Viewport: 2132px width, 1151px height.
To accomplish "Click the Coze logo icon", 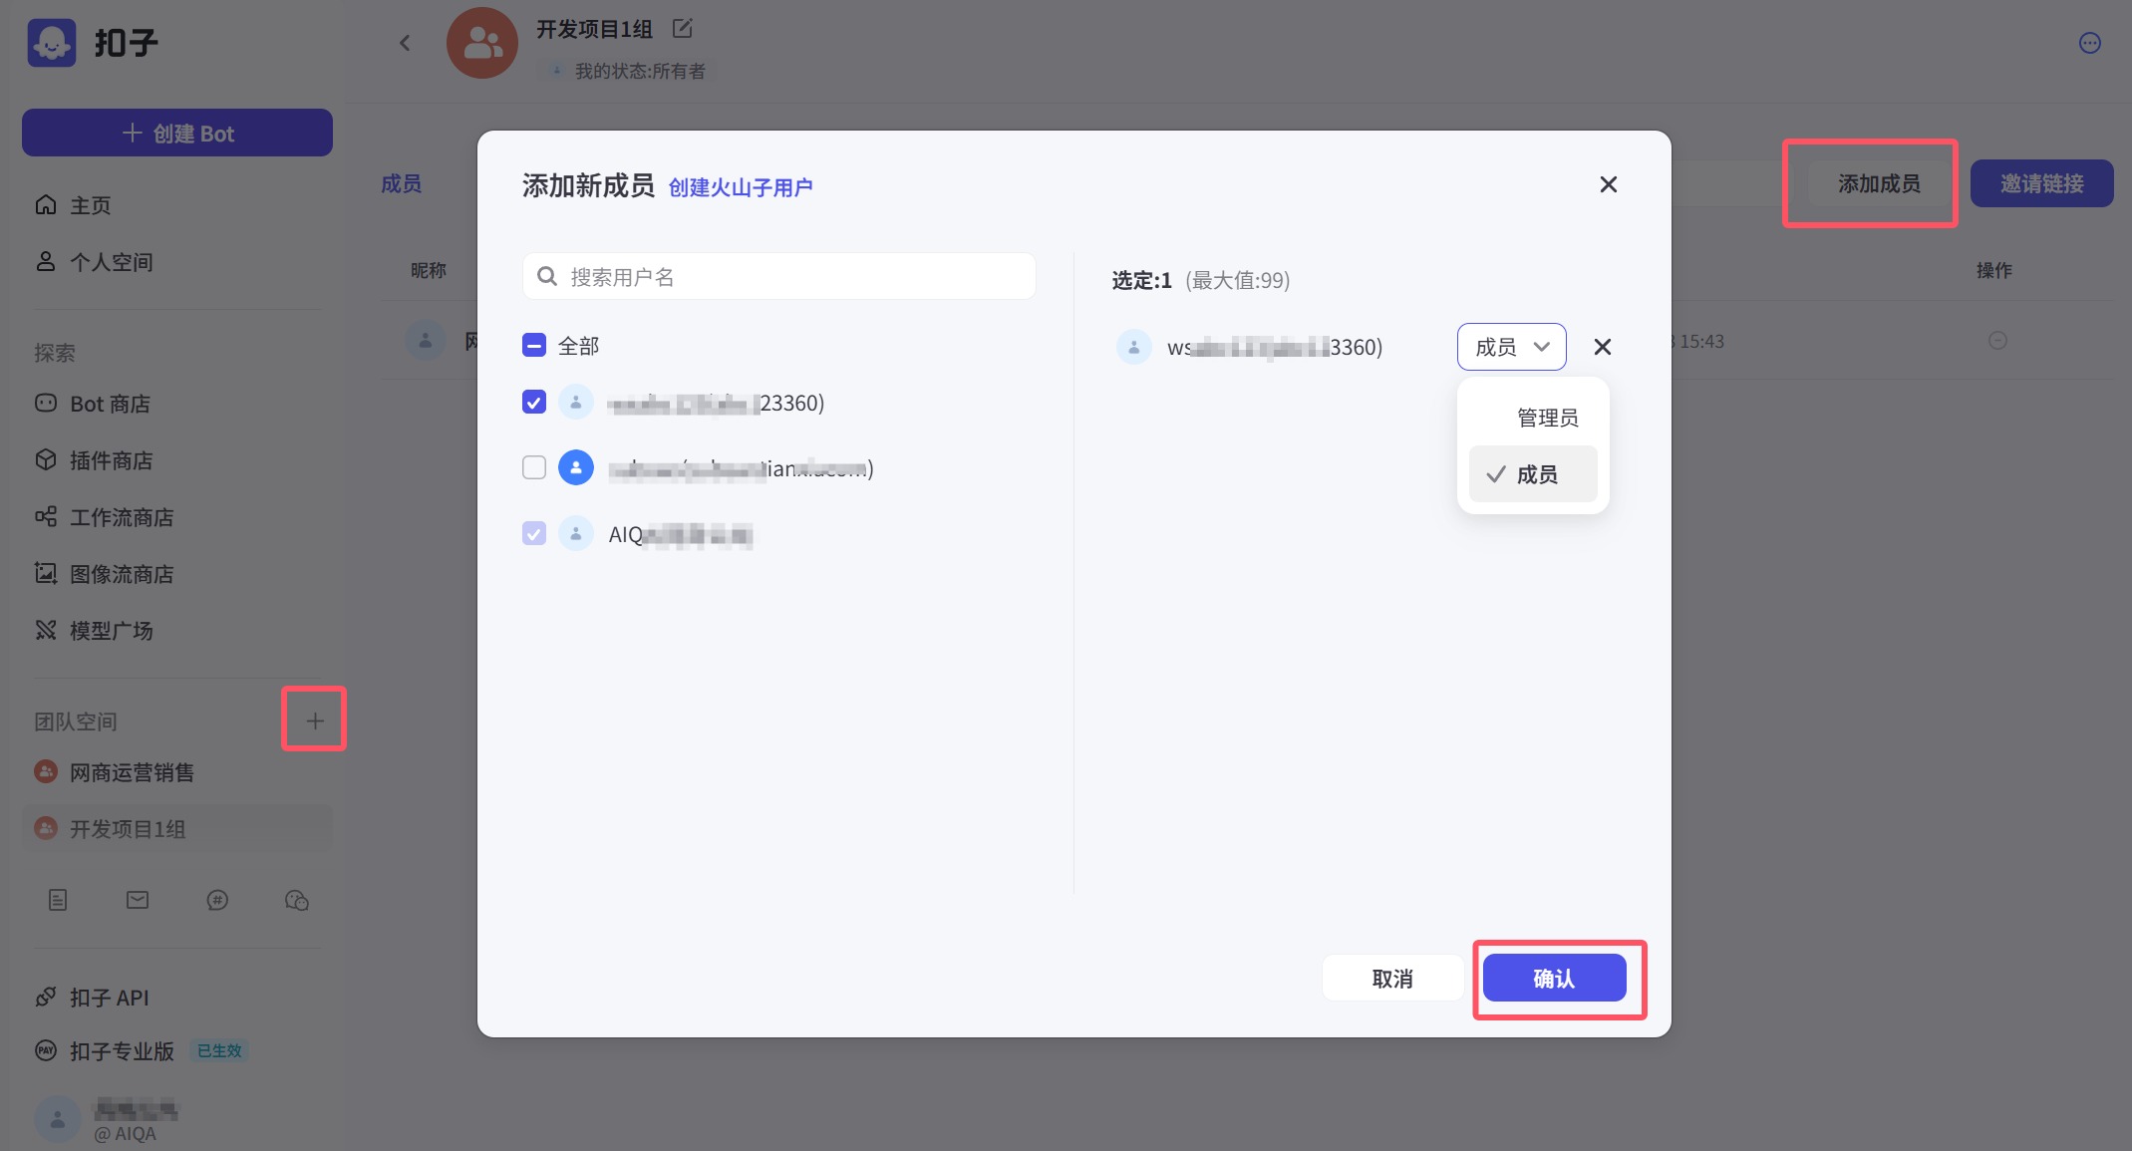I will tap(52, 43).
